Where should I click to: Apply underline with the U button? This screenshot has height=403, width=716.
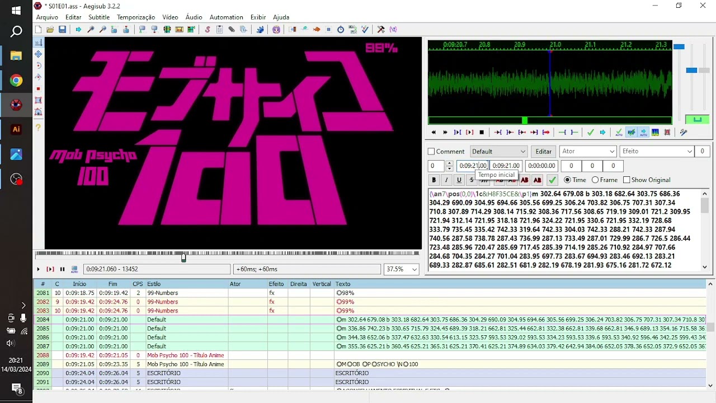459,180
